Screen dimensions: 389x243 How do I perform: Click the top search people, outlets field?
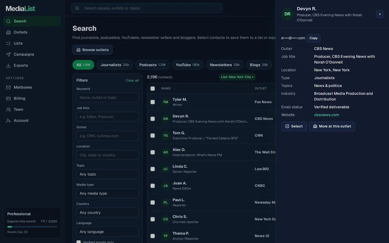pyautogui.click(x=147, y=8)
